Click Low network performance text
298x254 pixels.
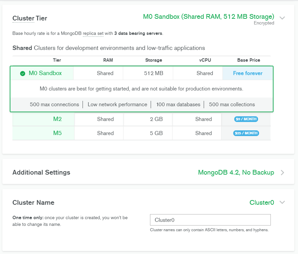(x=117, y=105)
